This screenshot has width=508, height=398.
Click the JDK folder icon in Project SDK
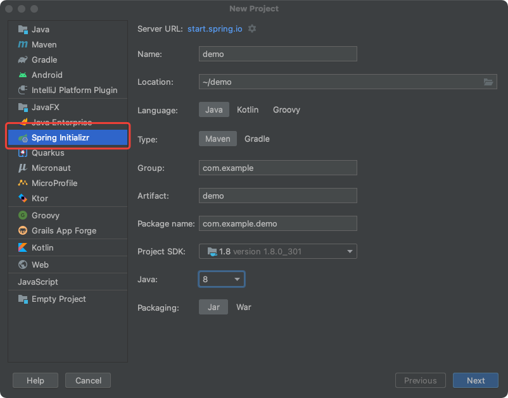(212, 251)
